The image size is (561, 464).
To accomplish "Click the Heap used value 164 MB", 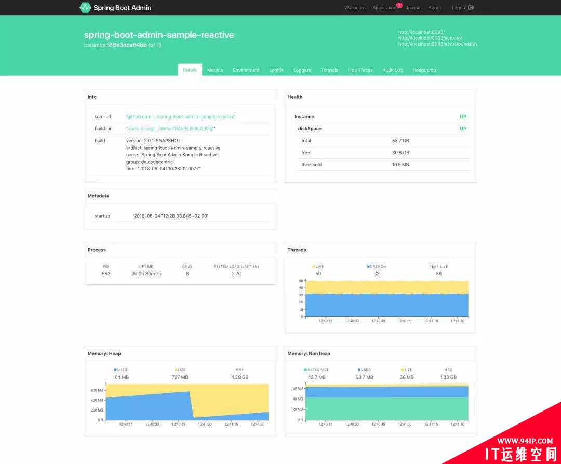I will coord(121,377).
